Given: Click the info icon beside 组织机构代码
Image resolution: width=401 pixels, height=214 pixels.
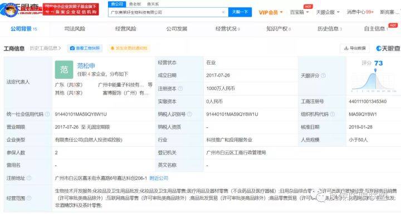Looking at the screenshot, I should point(332,114).
